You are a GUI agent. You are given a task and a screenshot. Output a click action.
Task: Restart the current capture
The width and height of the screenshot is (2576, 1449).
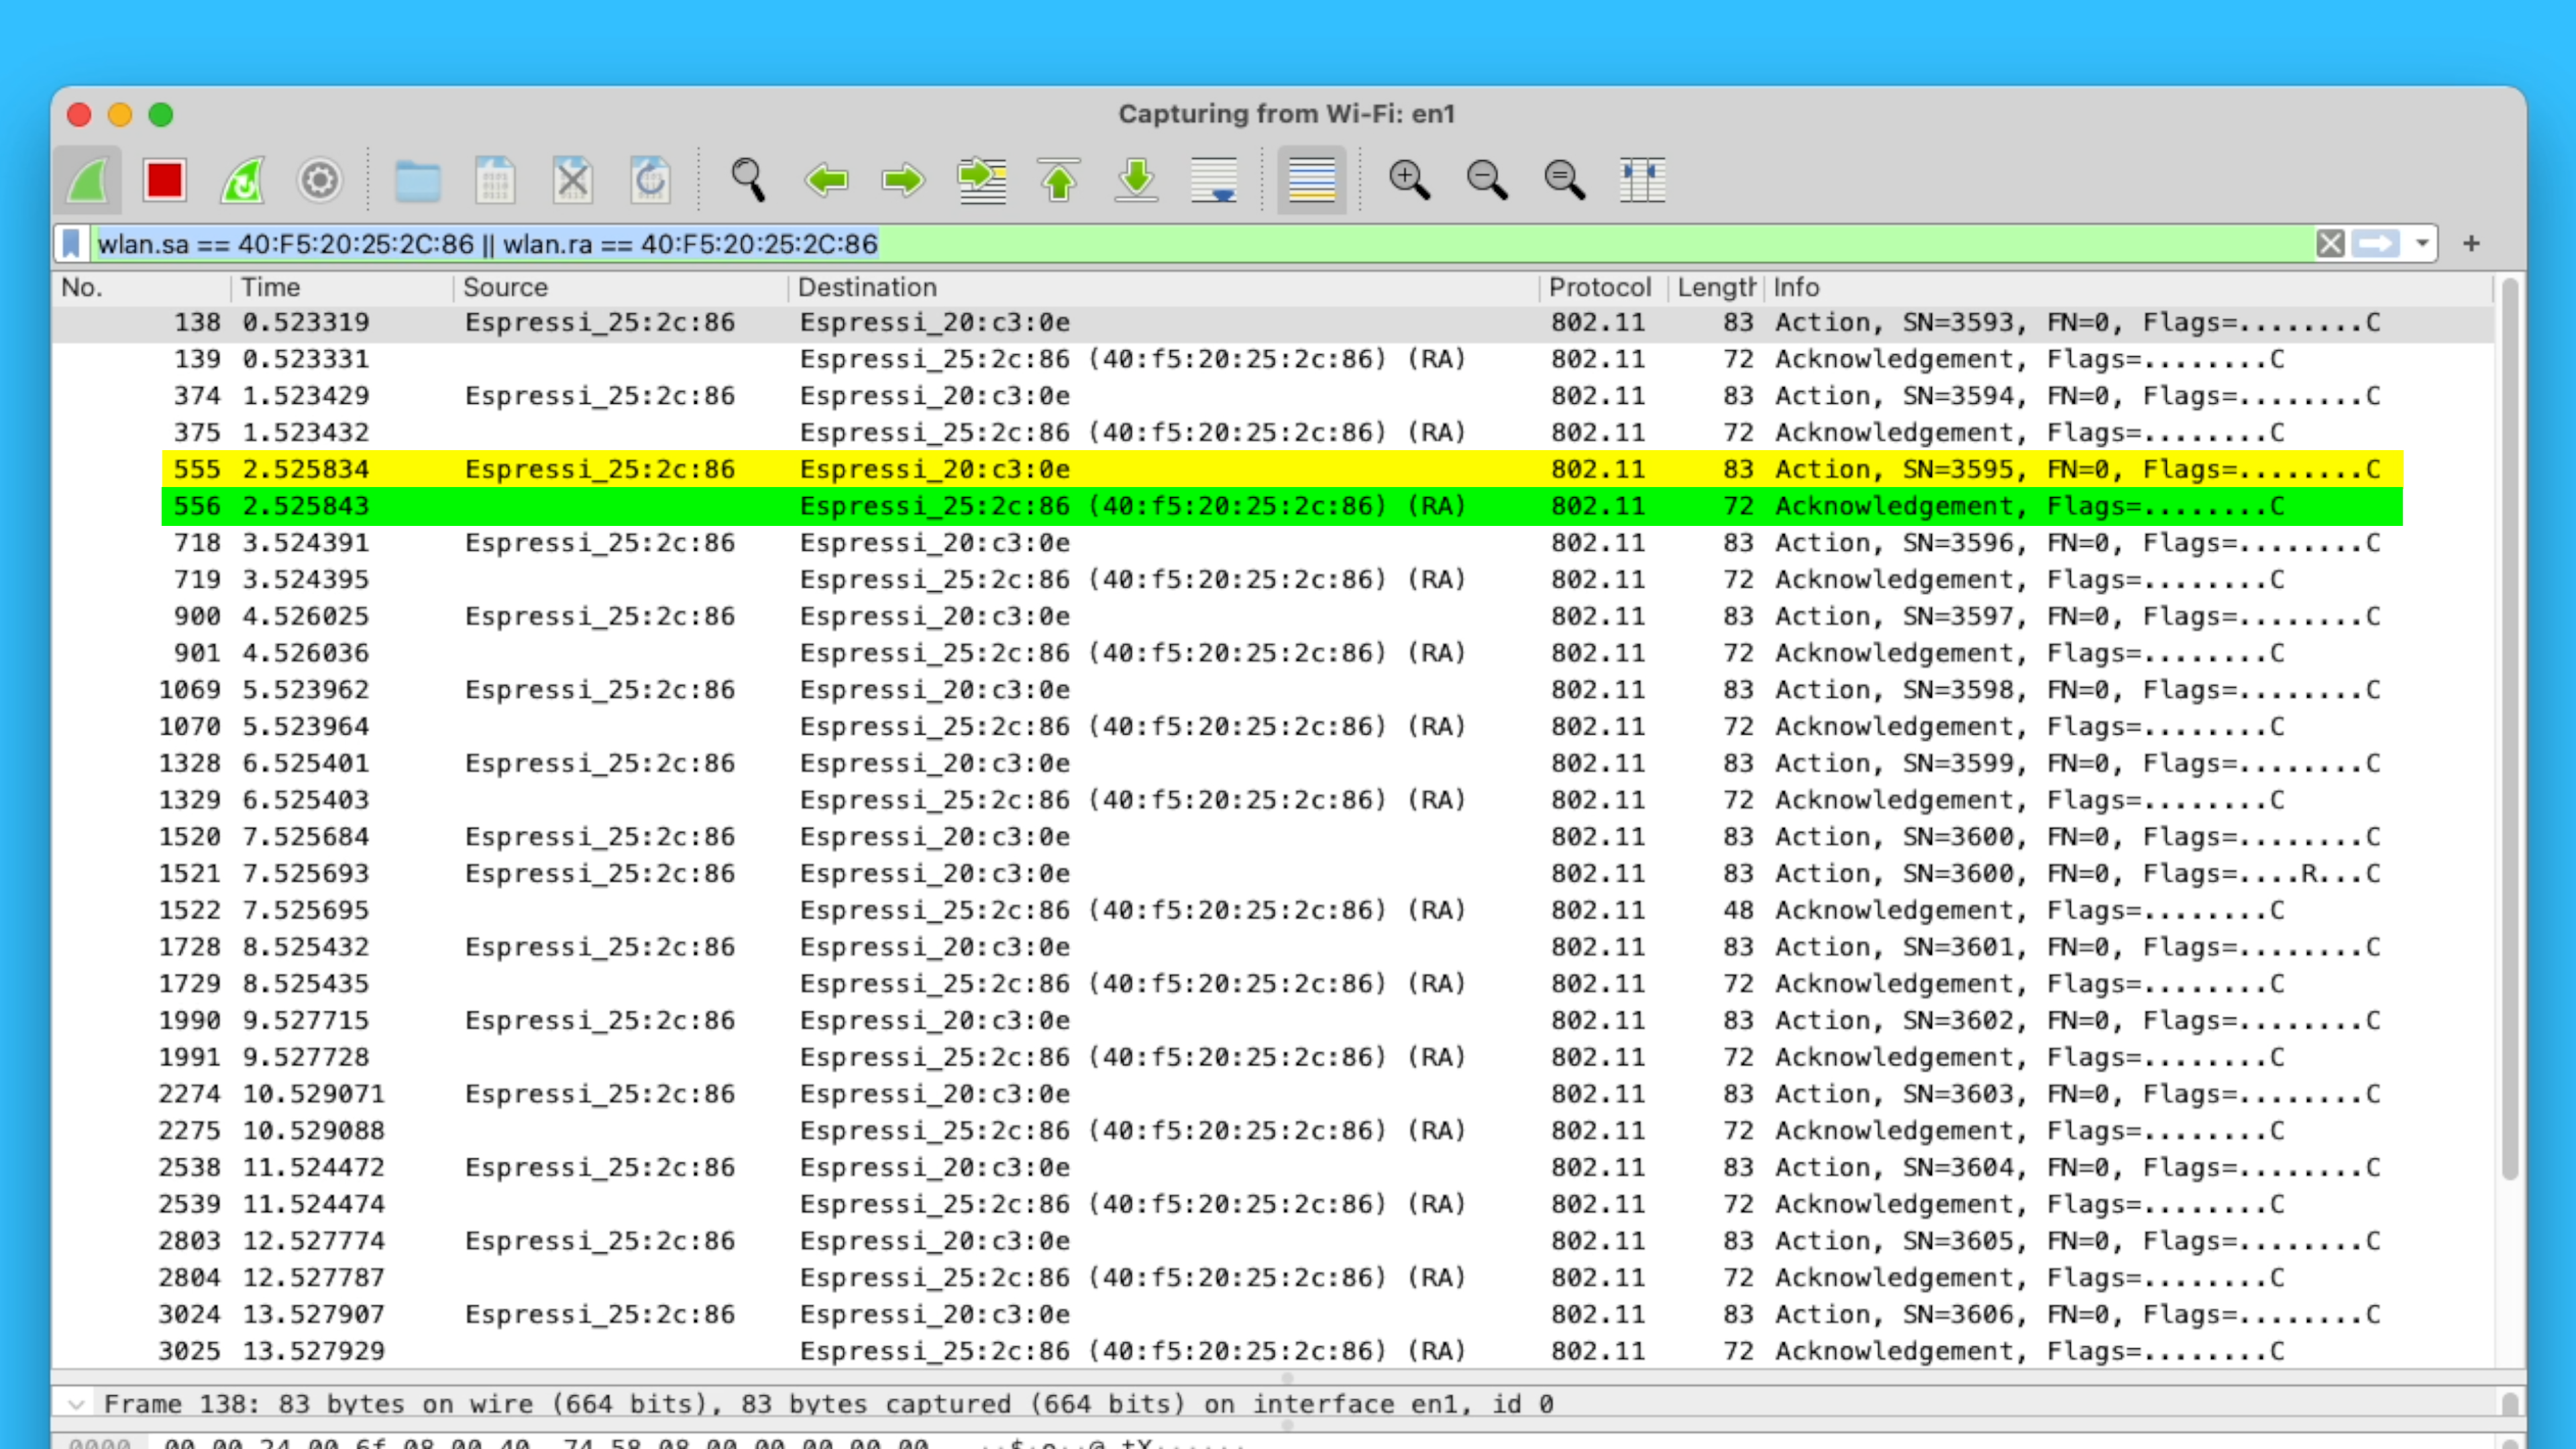pyautogui.click(x=242, y=181)
